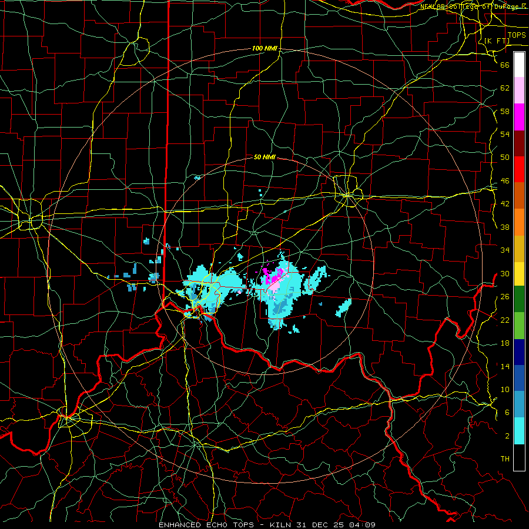Image resolution: width=529 pixels, height=529 pixels.
Task: Select the legend value "54"
Action: (x=505, y=134)
